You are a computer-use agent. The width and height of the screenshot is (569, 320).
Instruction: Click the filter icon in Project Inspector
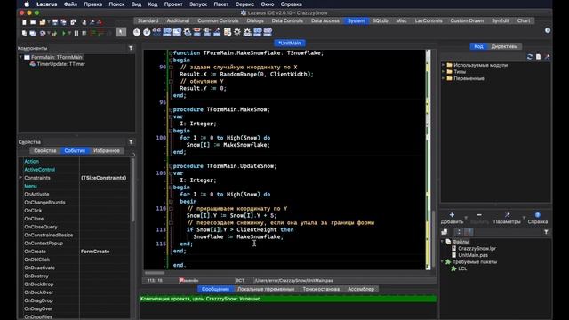(546, 232)
